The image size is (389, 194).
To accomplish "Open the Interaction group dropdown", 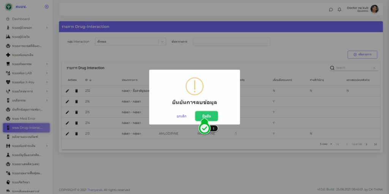I will 130,42.
